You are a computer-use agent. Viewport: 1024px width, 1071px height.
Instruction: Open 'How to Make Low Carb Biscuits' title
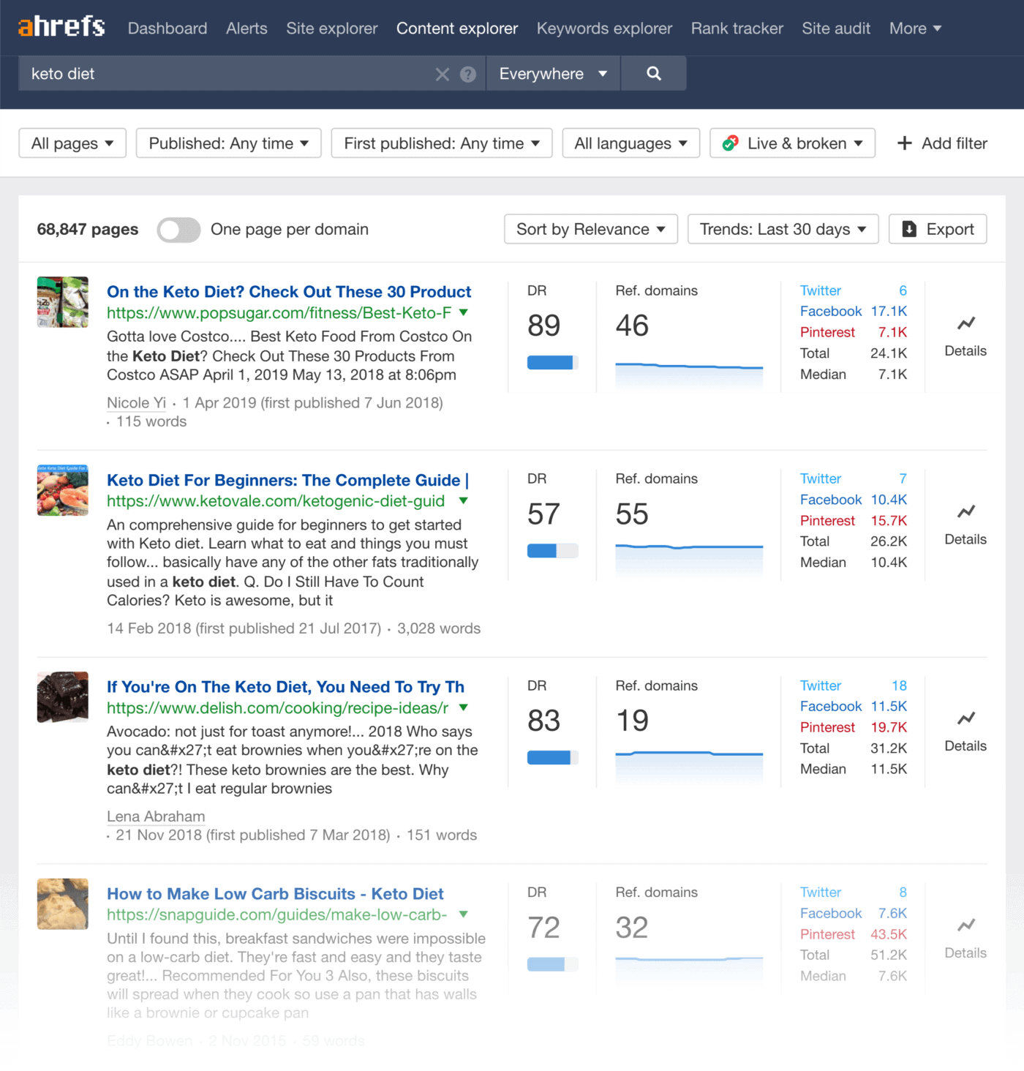[x=275, y=894]
